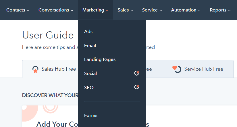
Task: Expand the Automation dropdown
Action: pos(186,10)
